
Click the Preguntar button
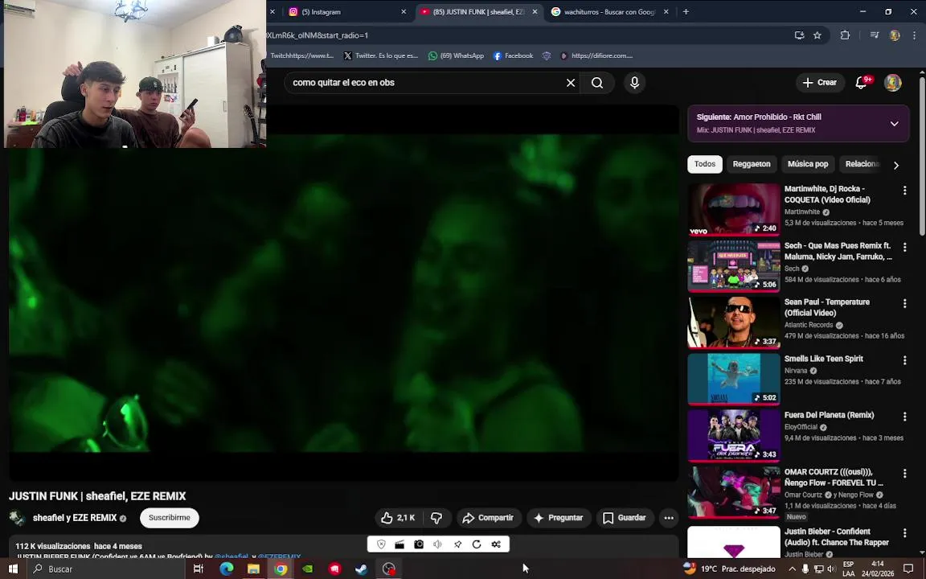pyautogui.click(x=559, y=518)
